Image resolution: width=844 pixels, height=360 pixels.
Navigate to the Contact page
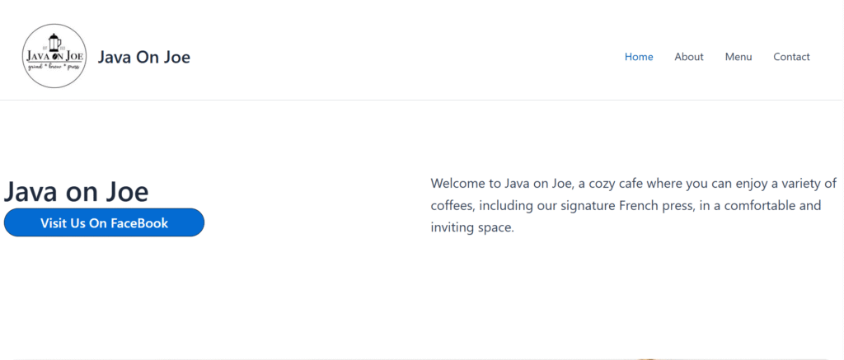[791, 57]
